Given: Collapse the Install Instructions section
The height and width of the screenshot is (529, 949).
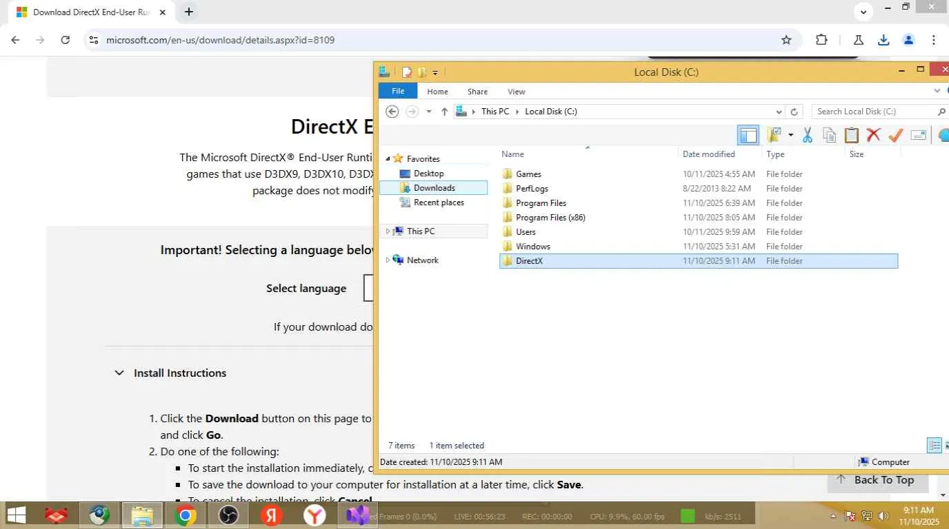Looking at the screenshot, I should click(119, 373).
